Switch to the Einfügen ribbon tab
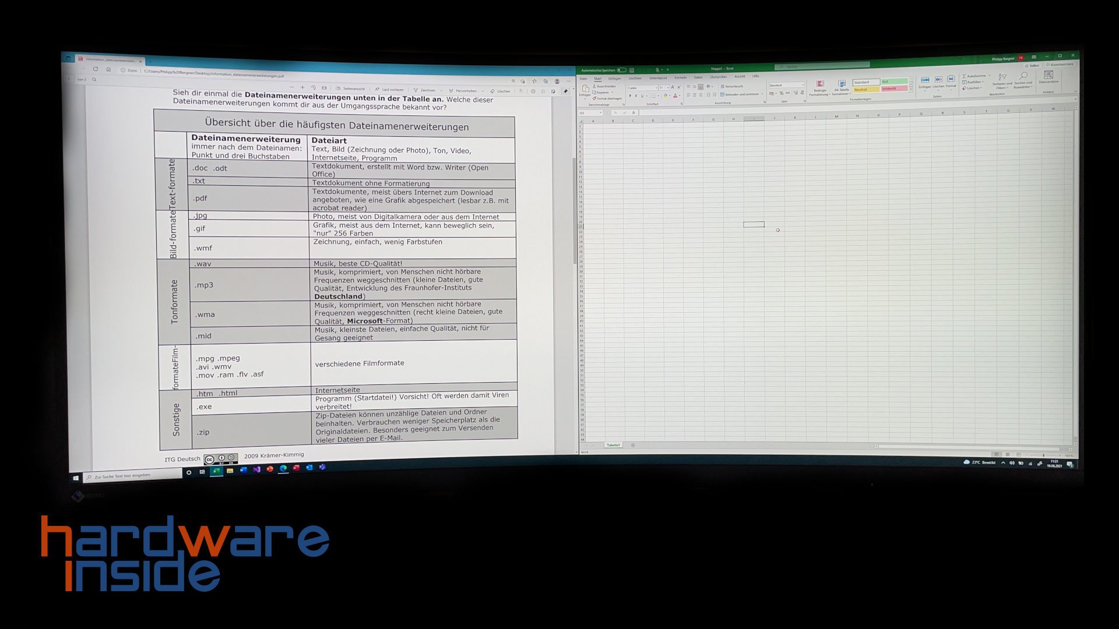This screenshot has width=1119, height=629. (614, 78)
